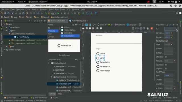Expand Gradle Scripts node
This screenshot has height=102, width=182.
4,50
